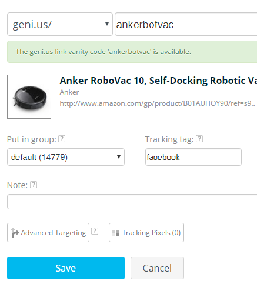
Task: Click help icon beside Tracking tag label
Action: pos(199,139)
